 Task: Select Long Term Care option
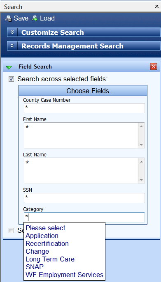point(50,259)
